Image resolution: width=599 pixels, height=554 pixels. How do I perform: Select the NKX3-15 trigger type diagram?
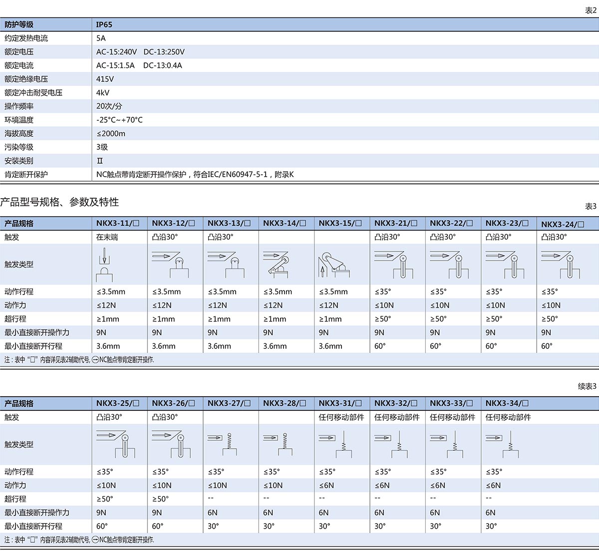331,265
